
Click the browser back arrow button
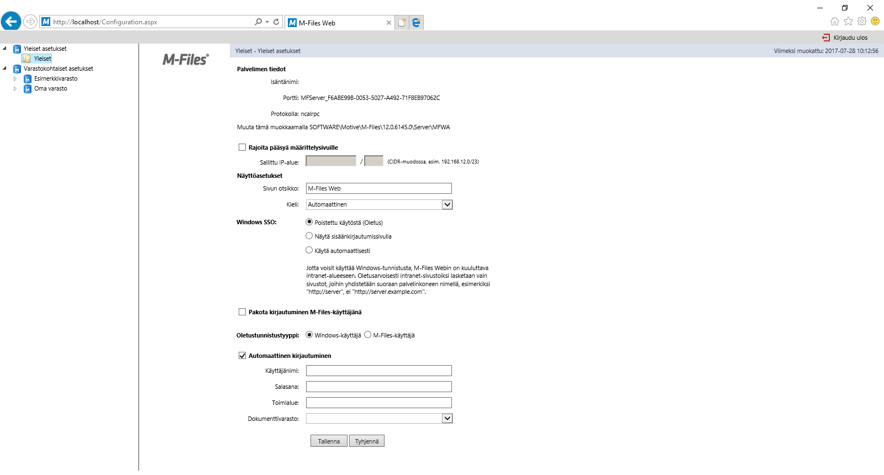click(x=11, y=22)
